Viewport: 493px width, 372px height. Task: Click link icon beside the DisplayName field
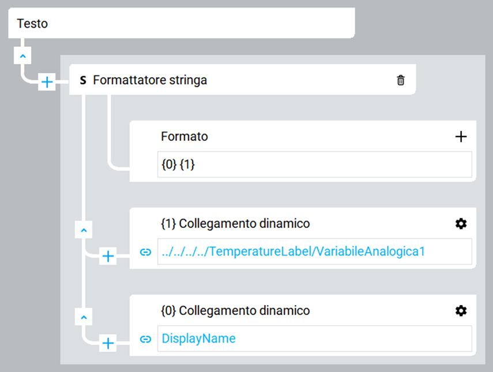coord(146,339)
